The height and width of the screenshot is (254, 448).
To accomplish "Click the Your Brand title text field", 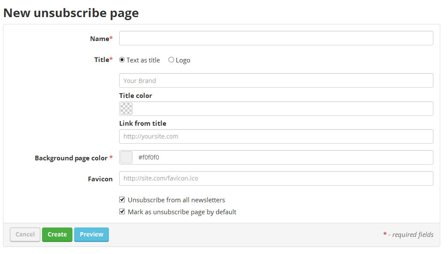I will tap(276, 80).
